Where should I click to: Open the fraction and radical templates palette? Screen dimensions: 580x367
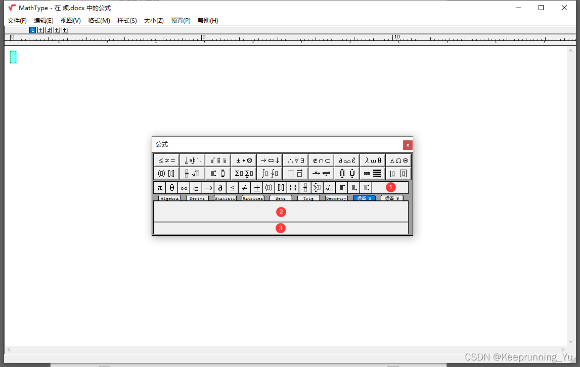click(192, 173)
